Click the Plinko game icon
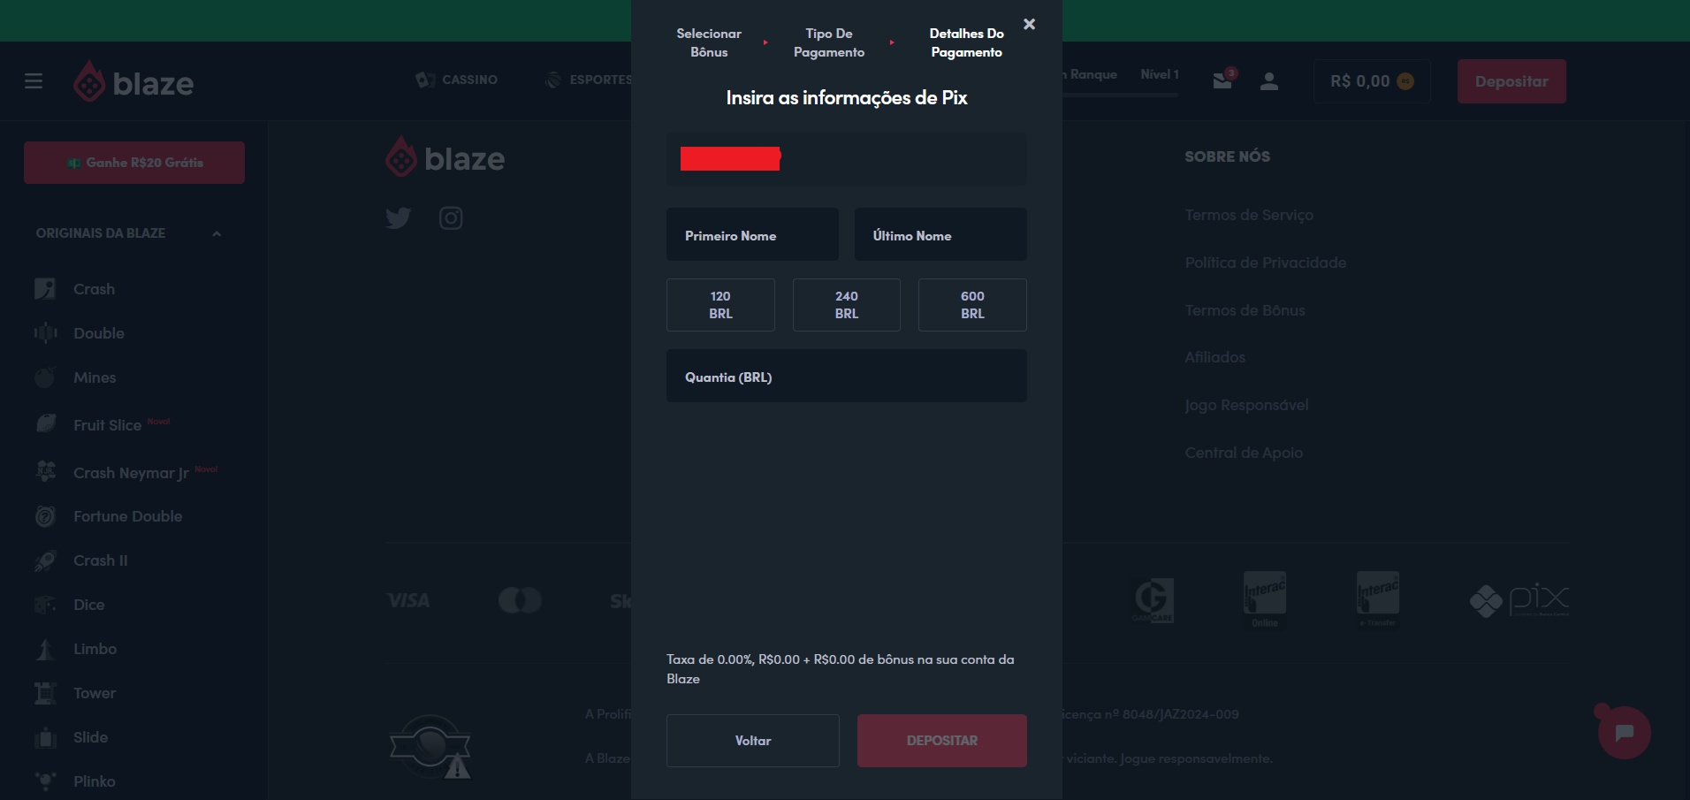 [x=45, y=781]
